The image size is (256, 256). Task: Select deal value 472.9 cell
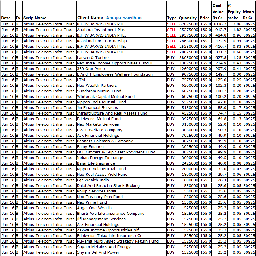219,41
